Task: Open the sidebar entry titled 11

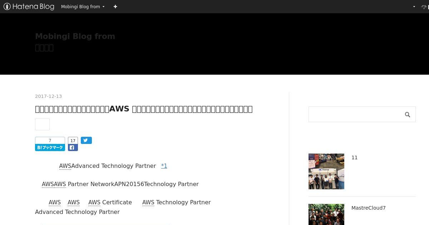Action: (x=355, y=157)
